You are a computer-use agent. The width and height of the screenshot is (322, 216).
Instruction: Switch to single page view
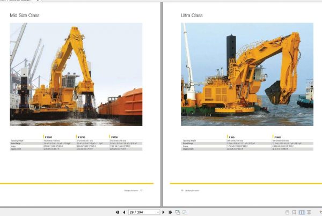click(287, 212)
